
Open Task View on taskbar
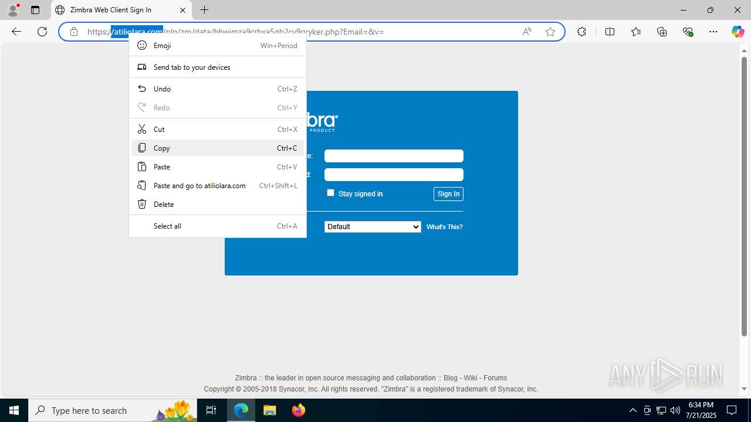[211, 410]
